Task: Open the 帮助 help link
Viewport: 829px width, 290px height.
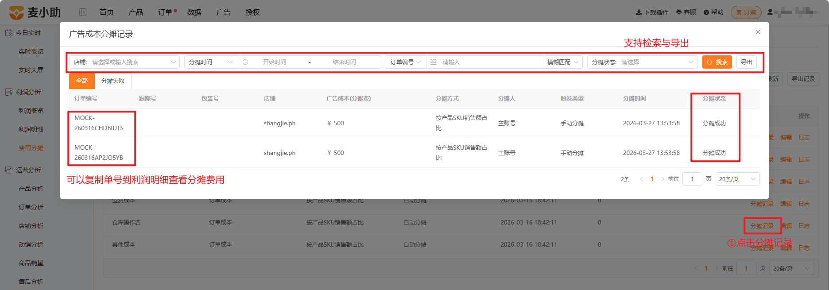Action: pyautogui.click(x=713, y=12)
